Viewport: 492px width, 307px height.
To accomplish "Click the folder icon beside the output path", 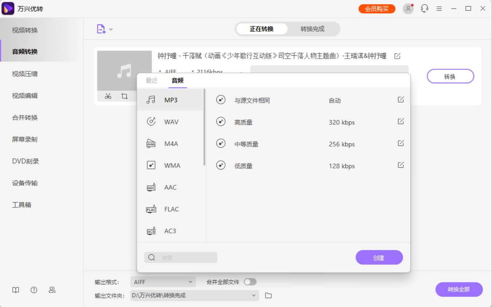I will point(268,295).
